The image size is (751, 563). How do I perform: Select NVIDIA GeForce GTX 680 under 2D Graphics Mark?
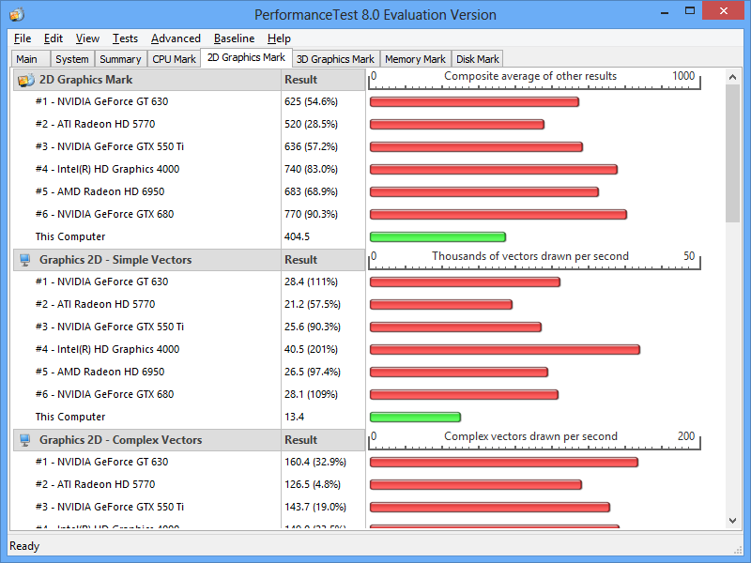click(105, 215)
